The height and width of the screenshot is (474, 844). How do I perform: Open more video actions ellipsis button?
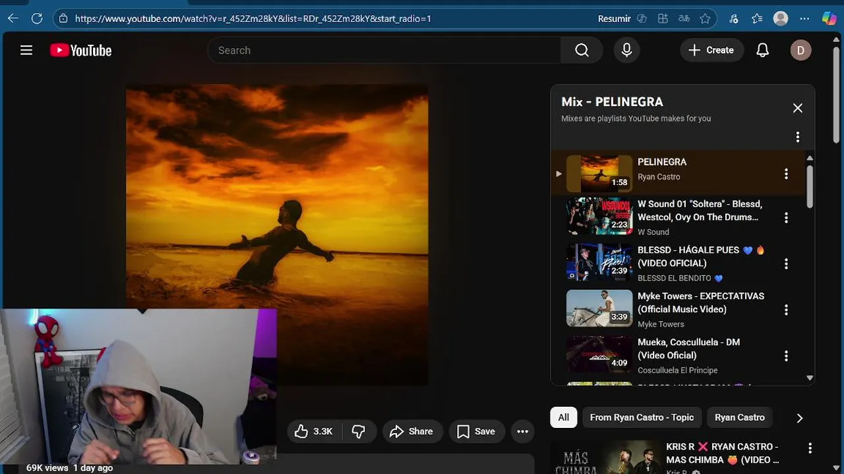point(522,431)
